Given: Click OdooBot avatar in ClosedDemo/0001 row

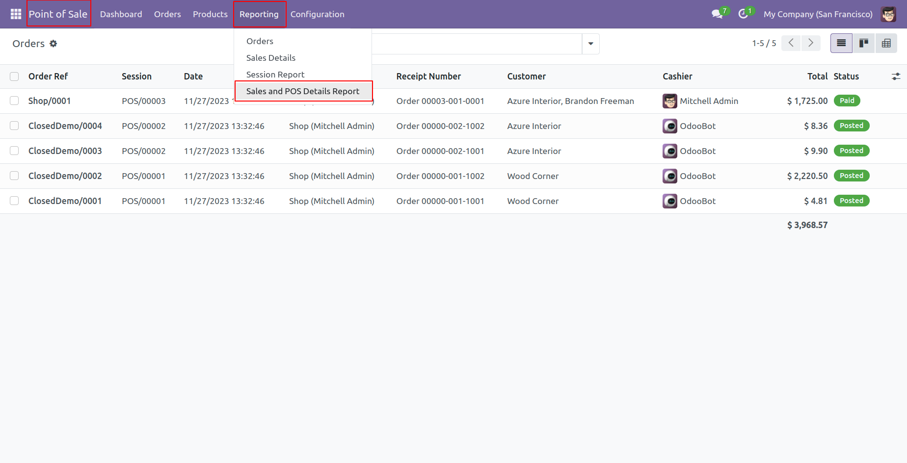Looking at the screenshot, I should click(x=670, y=201).
